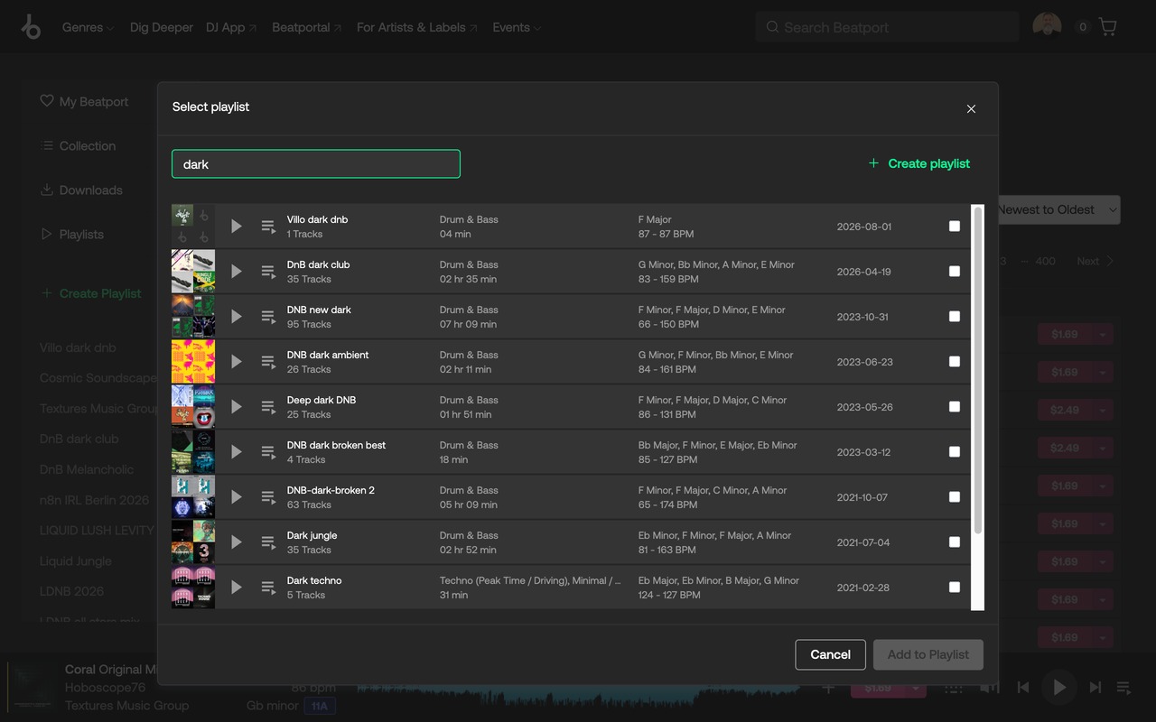Open the DnB dark club playlist thumbnail
The image size is (1156, 722).
pyautogui.click(x=193, y=272)
